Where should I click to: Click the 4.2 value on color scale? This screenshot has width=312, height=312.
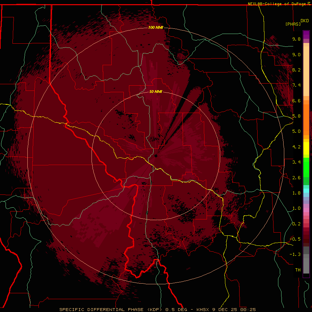(296, 147)
